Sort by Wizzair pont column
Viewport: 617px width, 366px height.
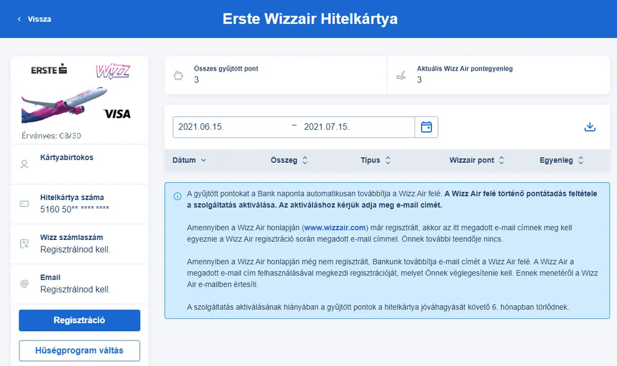coord(477,160)
